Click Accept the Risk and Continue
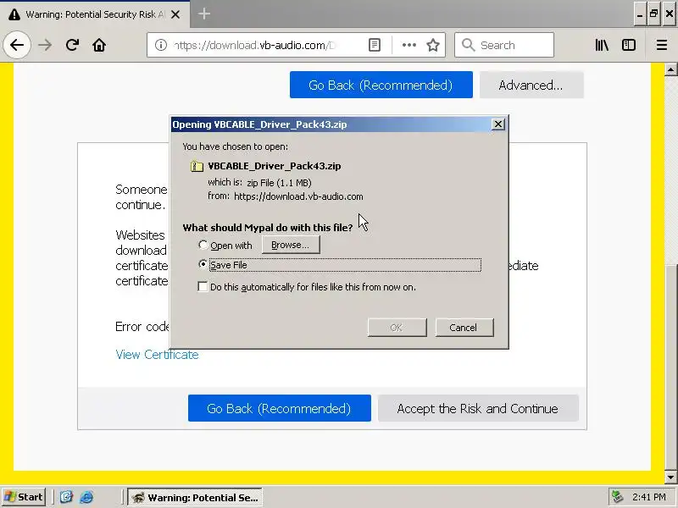 478,408
